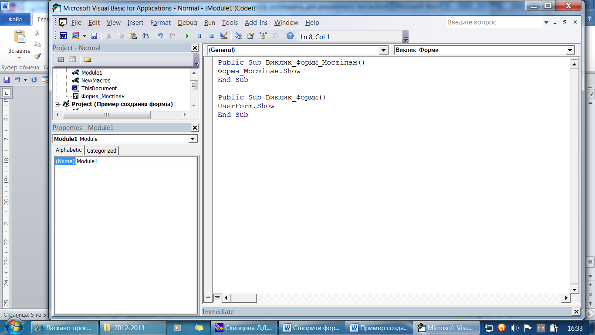595x335 pixels.
Task: Open dropdown beside Введите вопрос box
Action: click(x=547, y=22)
